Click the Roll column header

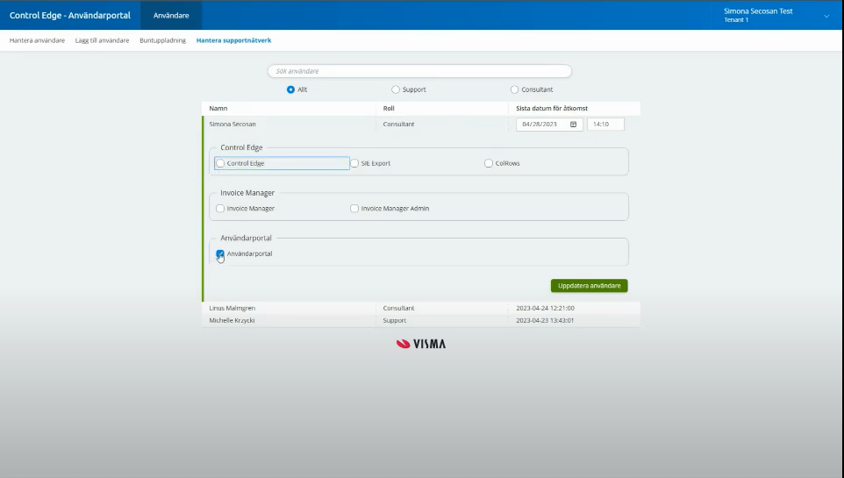point(389,108)
